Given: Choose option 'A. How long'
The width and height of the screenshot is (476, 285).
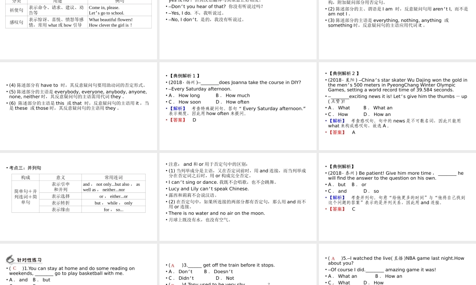Looking at the screenshot, I should coord(184,95).
